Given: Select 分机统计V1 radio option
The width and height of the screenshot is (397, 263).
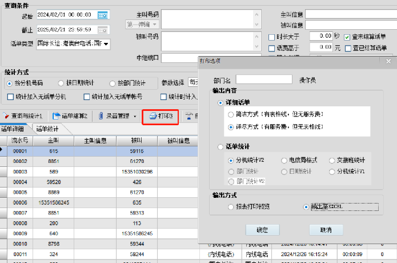Looking at the screenshot, I should [332, 172].
